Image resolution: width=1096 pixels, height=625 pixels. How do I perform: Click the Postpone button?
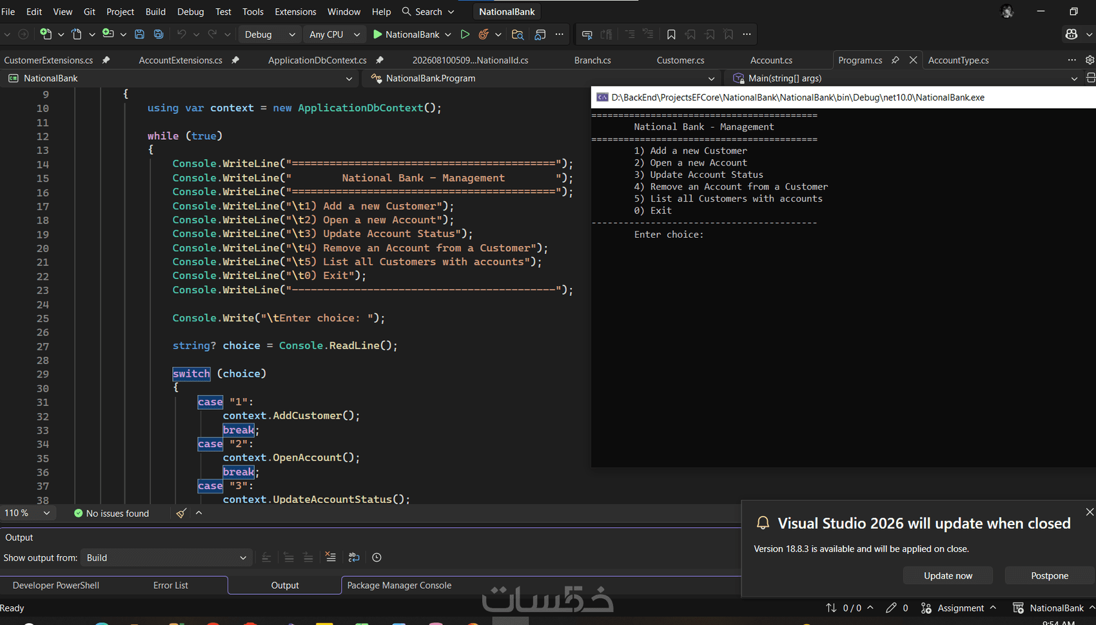(1050, 575)
